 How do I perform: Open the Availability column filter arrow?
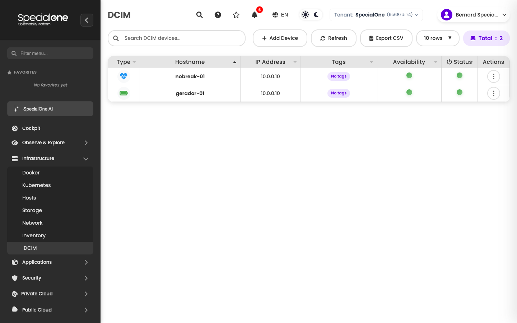(436, 62)
